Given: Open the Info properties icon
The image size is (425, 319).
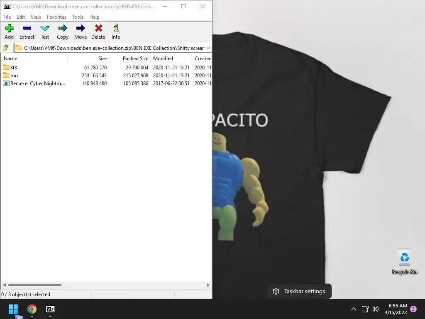Looking at the screenshot, I should click(116, 28).
